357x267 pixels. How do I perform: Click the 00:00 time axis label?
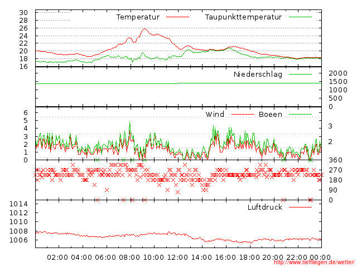[320, 258]
